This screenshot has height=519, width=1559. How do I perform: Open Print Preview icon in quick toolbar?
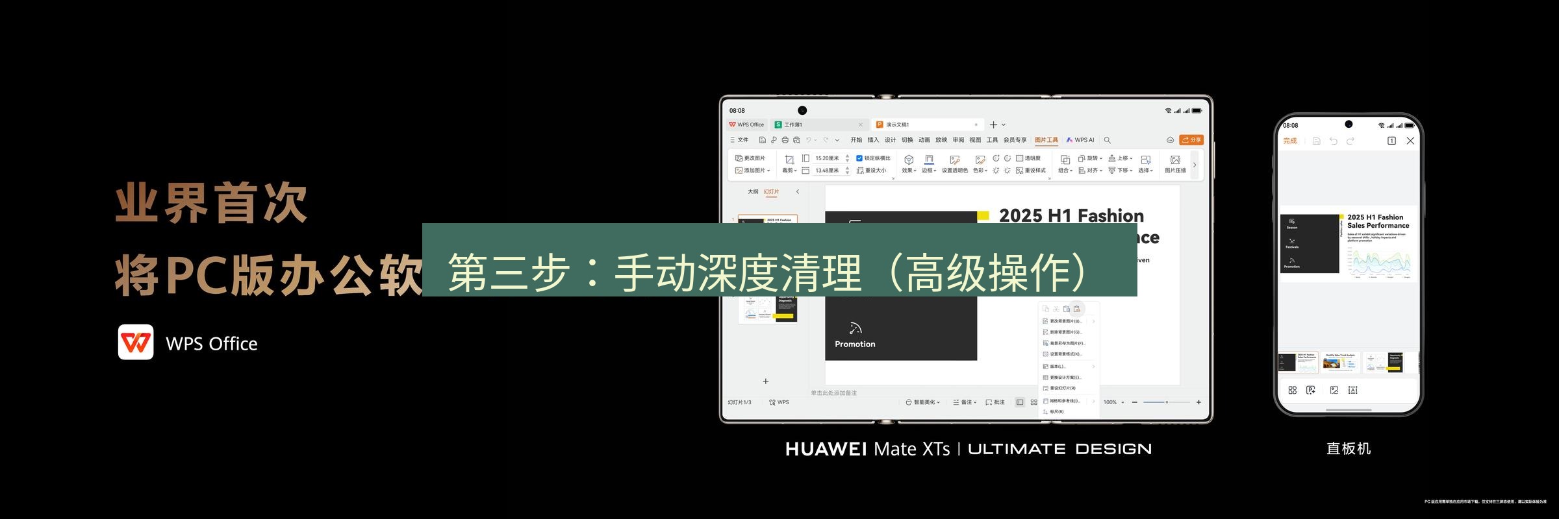pyautogui.click(x=796, y=140)
